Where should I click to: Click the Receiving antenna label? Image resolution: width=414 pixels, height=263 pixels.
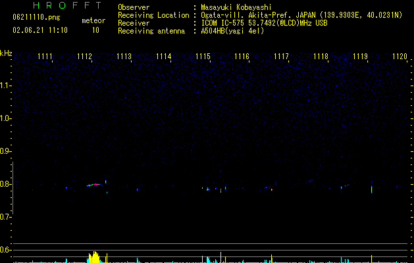coord(151,31)
